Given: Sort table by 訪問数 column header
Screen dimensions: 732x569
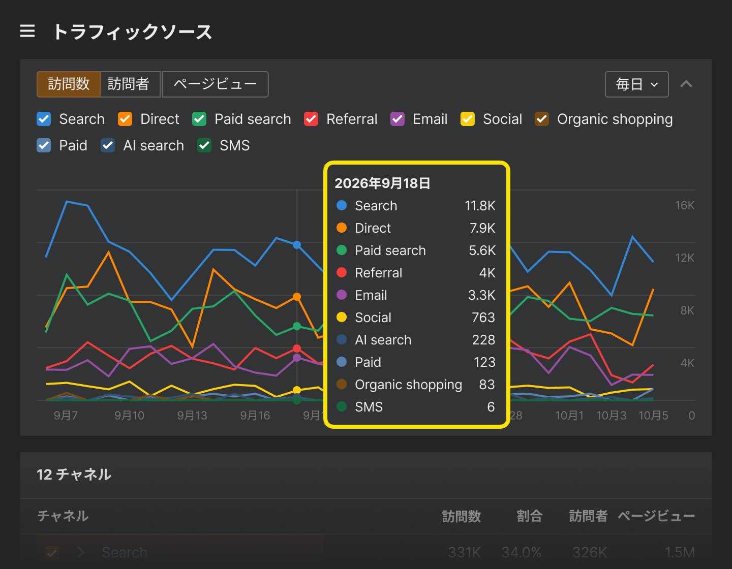Looking at the screenshot, I should point(462,516).
